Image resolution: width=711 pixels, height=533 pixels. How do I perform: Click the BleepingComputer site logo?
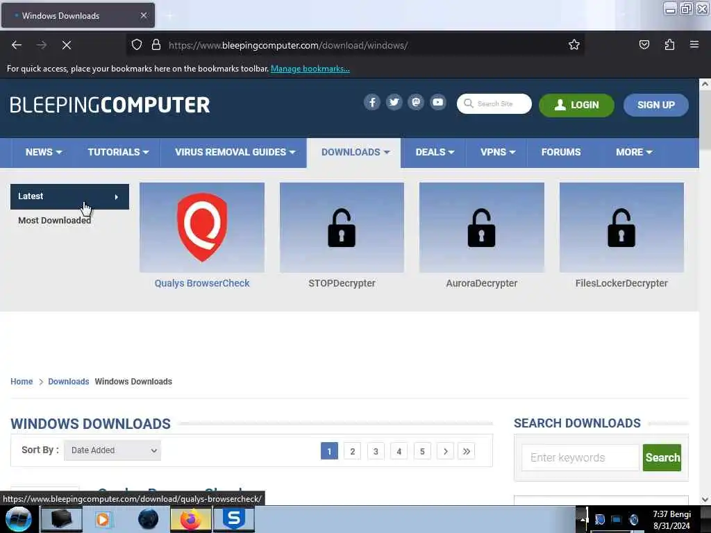coord(110,105)
